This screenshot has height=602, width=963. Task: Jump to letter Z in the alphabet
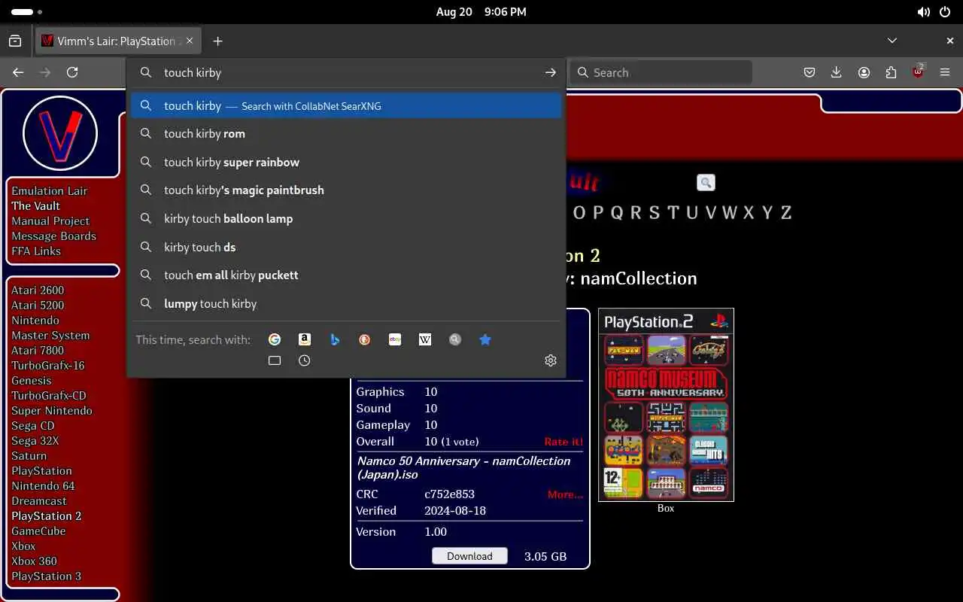pyautogui.click(x=786, y=212)
